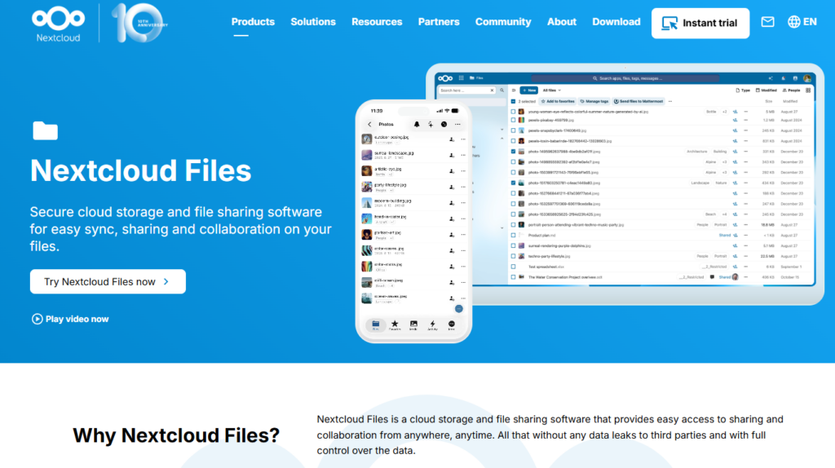Check the Water Conservation Project checkbox
The height and width of the screenshot is (468, 835).
[514, 277]
